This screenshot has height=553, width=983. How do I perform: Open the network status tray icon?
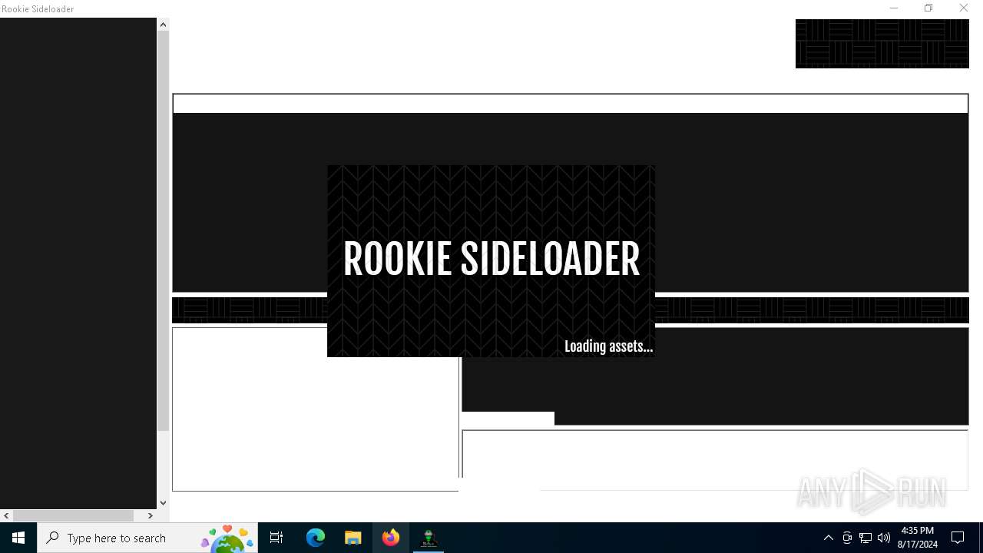pyautogui.click(x=866, y=538)
